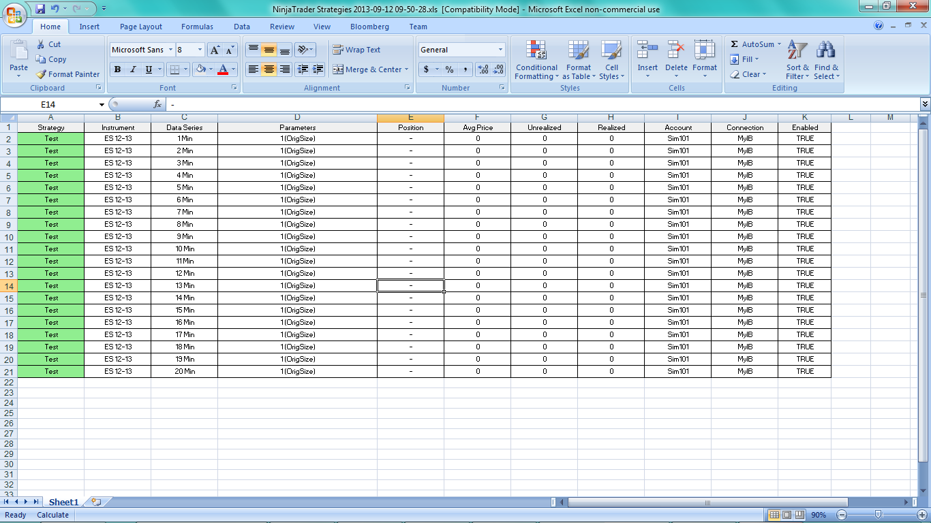Open the Formulas ribbon tab
The height and width of the screenshot is (523, 931).
pyautogui.click(x=197, y=27)
